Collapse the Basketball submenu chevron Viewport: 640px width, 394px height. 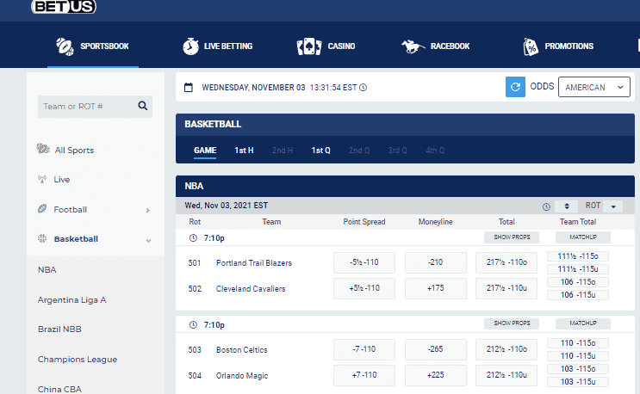148,240
